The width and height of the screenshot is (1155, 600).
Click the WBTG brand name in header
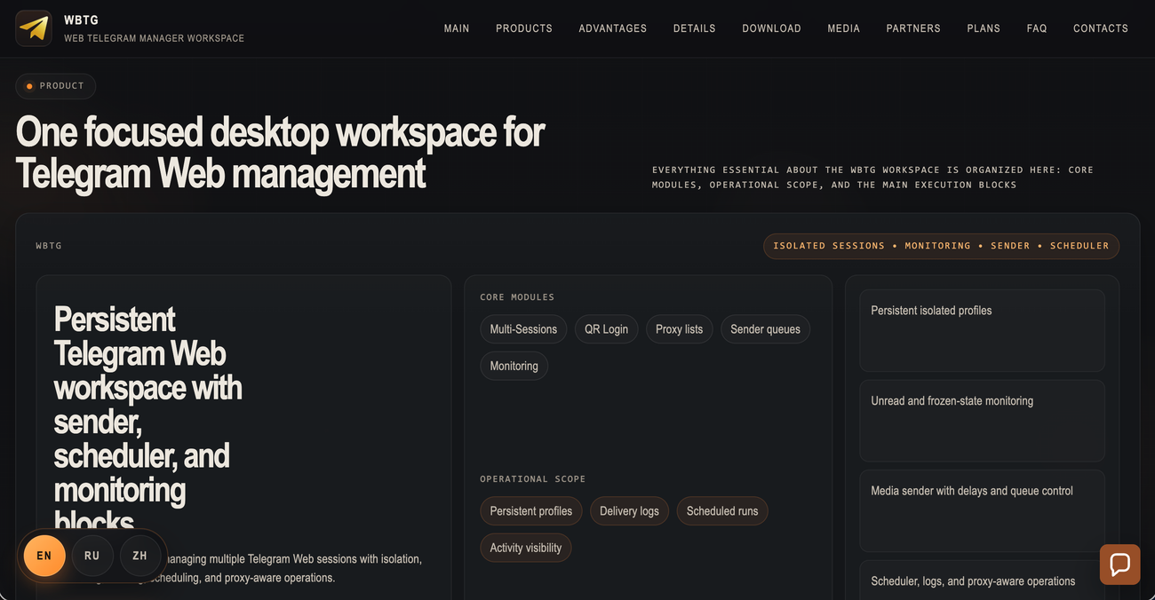[x=82, y=20]
